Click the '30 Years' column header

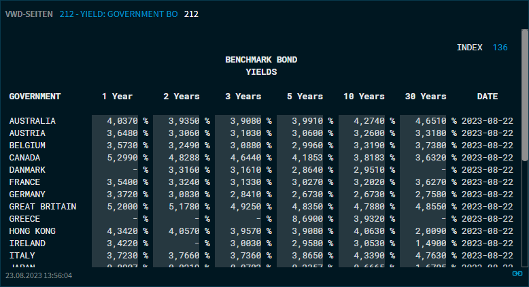pos(425,97)
